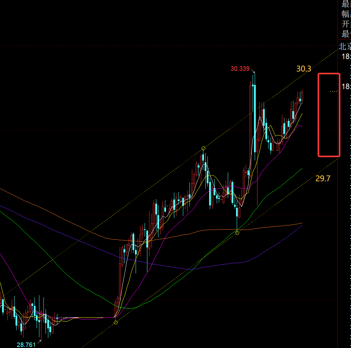Click the circle anchor at the swing low on the lower channel line
The height and width of the screenshot is (348, 351).
point(237,233)
